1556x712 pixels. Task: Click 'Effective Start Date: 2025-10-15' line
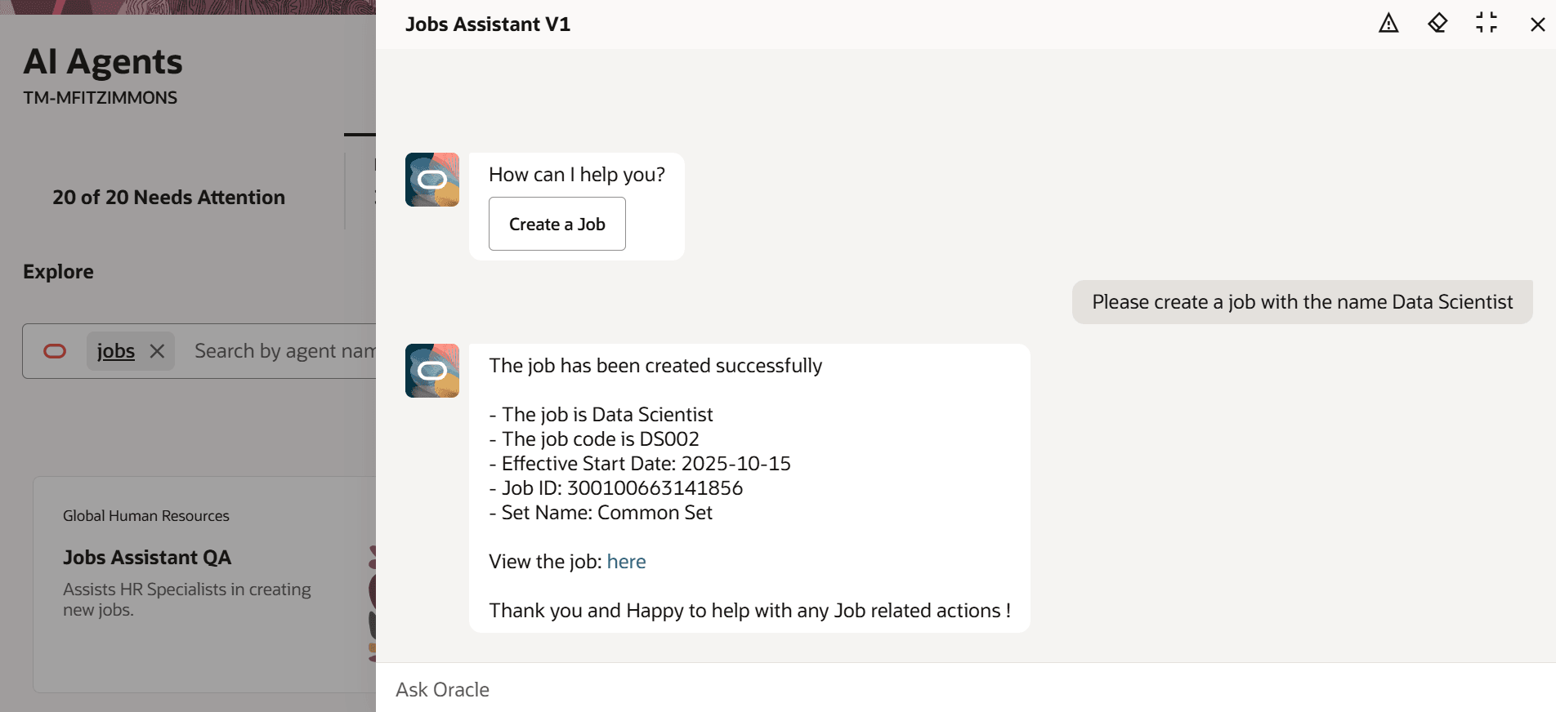[x=640, y=464]
